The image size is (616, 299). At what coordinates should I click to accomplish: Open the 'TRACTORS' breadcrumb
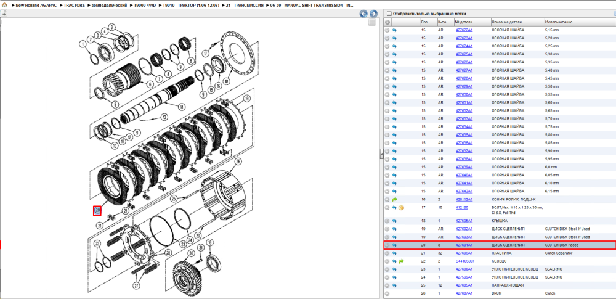click(x=75, y=6)
